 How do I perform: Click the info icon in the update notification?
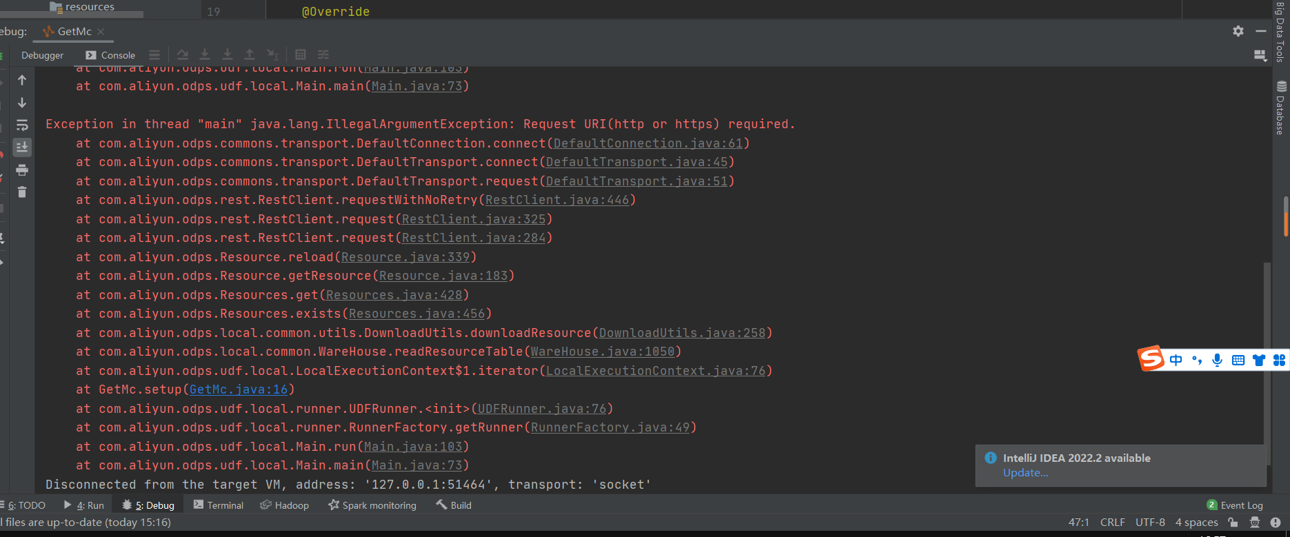pos(991,458)
